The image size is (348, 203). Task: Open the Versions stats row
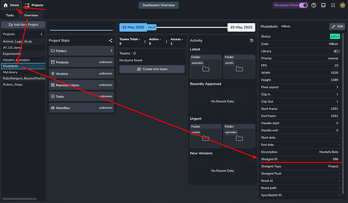[x=81, y=74]
